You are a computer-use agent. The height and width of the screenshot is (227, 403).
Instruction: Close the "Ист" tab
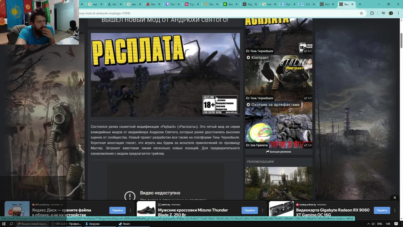121,4
